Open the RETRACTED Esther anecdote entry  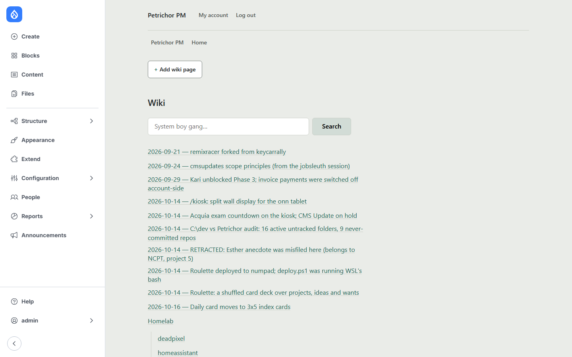pos(251,254)
